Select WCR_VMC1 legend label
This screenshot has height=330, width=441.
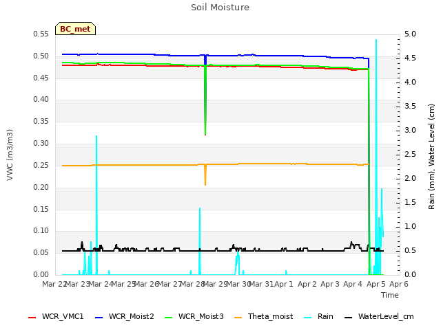[x=63, y=316]
